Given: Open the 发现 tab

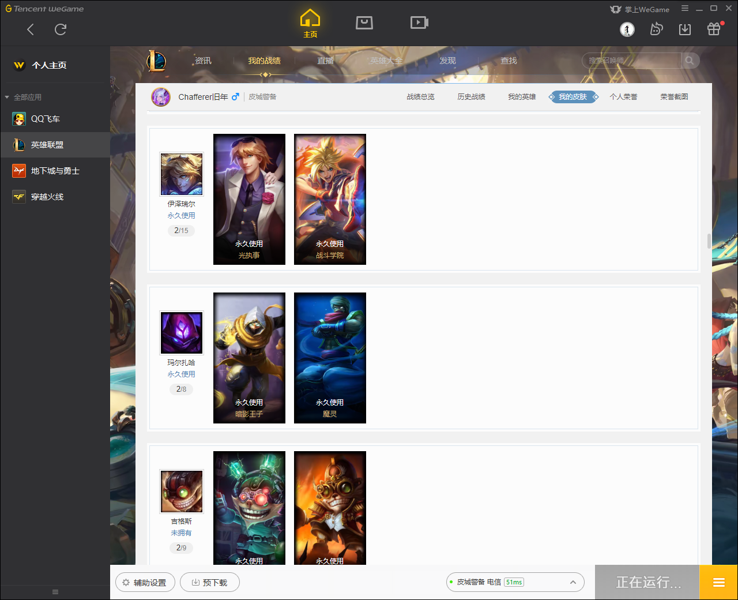Looking at the screenshot, I should pyautogui.click(x=447, y=61).
